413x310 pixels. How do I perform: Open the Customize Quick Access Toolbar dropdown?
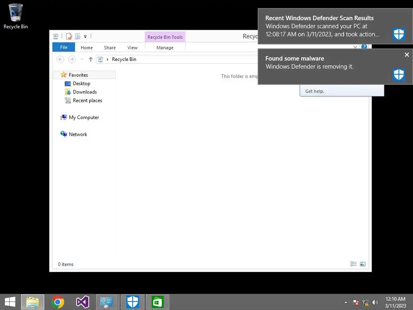pyautogui.click(x=86, y=37)
